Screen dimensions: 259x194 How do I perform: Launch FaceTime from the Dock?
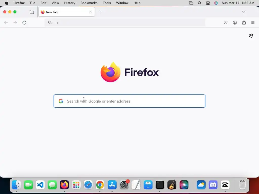coord(28,185)
